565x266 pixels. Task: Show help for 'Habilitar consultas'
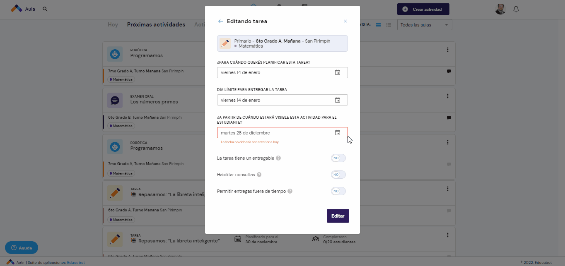click(259, 175)
